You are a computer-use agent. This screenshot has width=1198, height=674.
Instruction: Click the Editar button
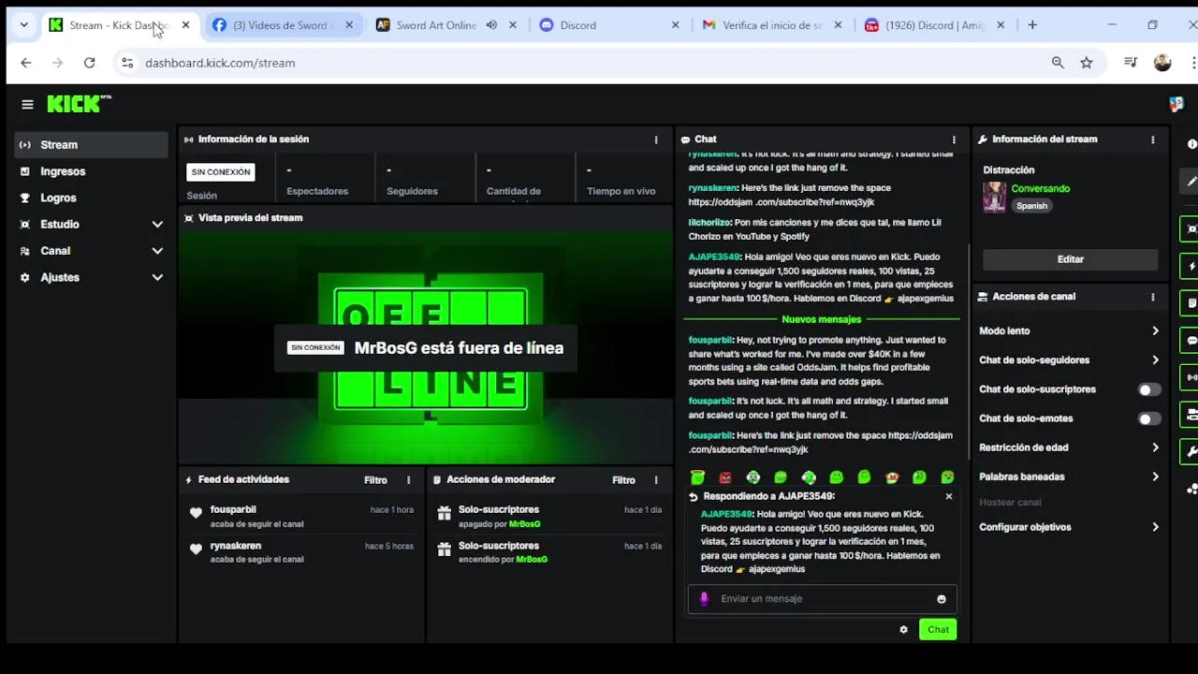tap(1070, 259)
